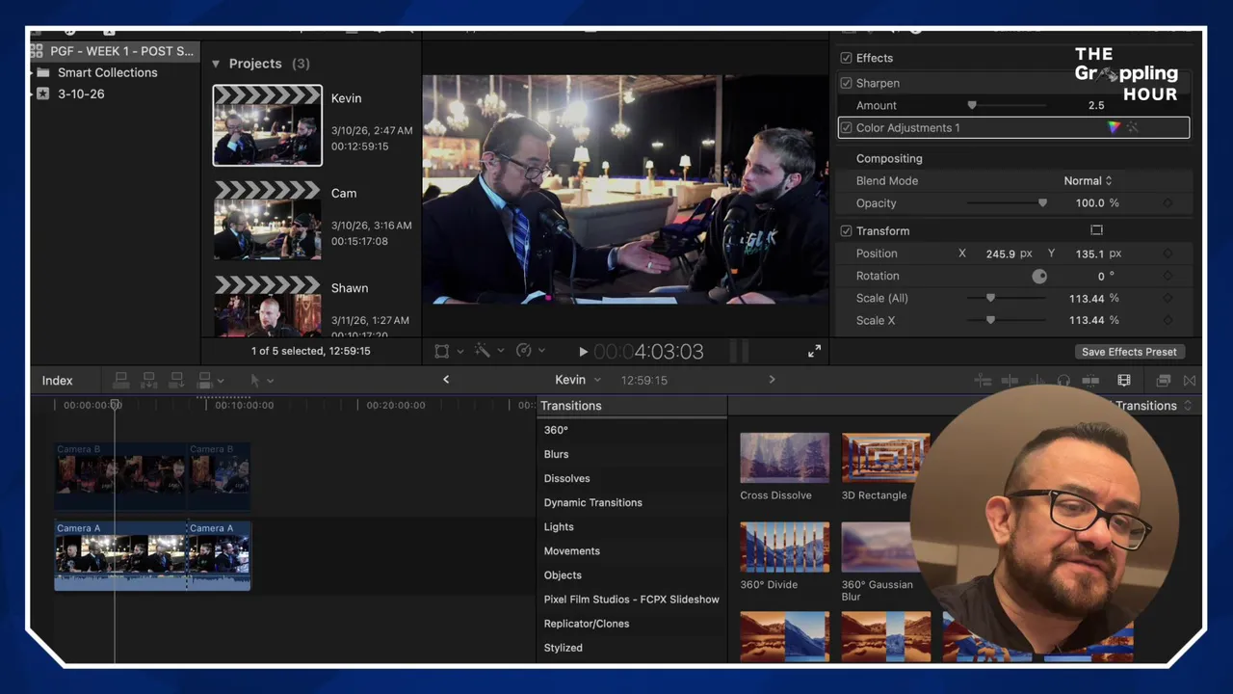This screenshot has height=694, width=1233.
Task: Click the Transform onscreen control box
Action: 1096,230
